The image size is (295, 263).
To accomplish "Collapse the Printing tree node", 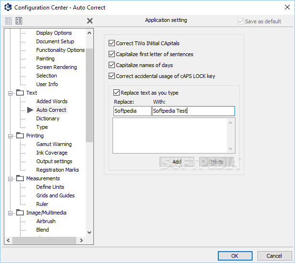I will 10,136.
